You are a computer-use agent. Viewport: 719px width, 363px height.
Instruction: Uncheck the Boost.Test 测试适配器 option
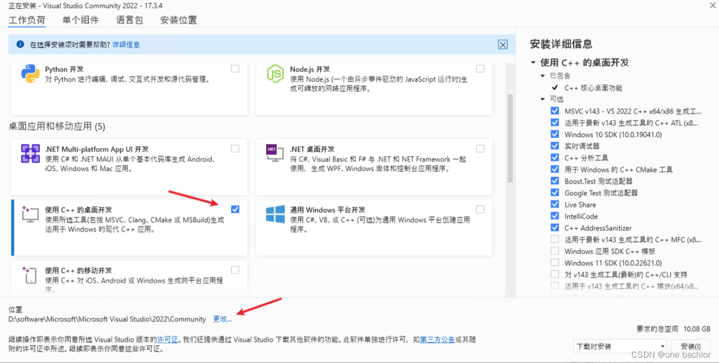[x=555, y=181]
